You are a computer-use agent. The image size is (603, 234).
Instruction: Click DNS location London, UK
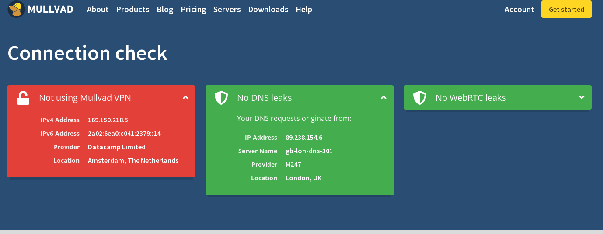click(x=303, y=178)
